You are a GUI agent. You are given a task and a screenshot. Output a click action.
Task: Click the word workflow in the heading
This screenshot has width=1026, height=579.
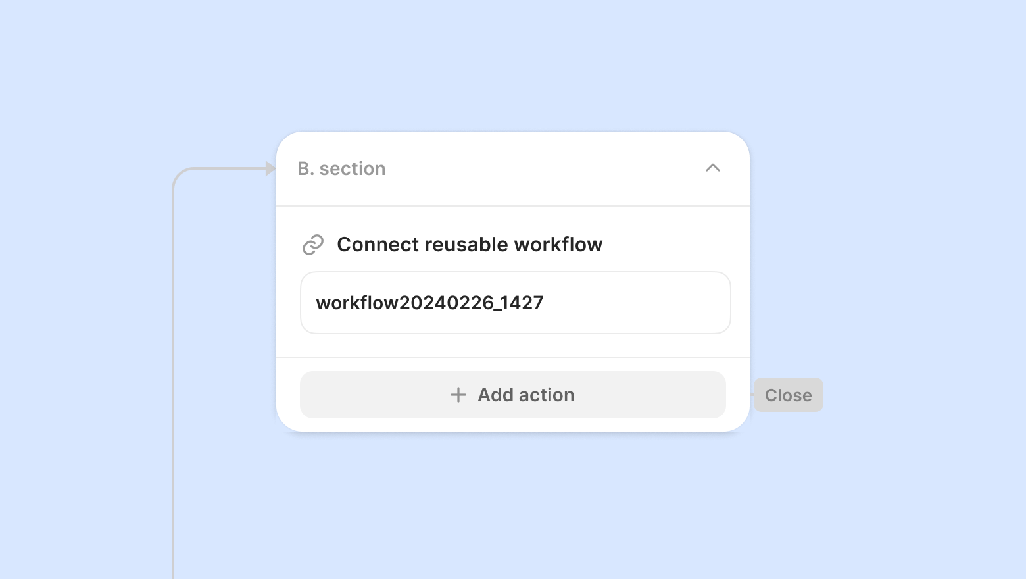pyautogui.click(x=558, y=245)
